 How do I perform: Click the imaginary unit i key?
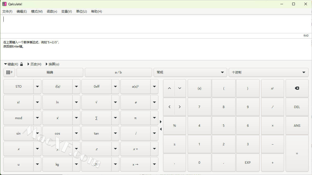[135, 133]
